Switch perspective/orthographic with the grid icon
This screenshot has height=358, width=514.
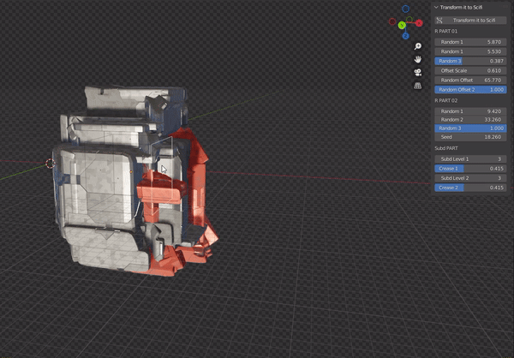click(418, 86)
